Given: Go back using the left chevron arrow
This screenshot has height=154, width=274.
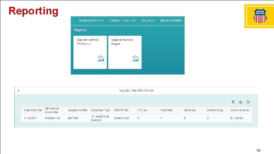Looking at the screenshot, I should tap(19, 90).
